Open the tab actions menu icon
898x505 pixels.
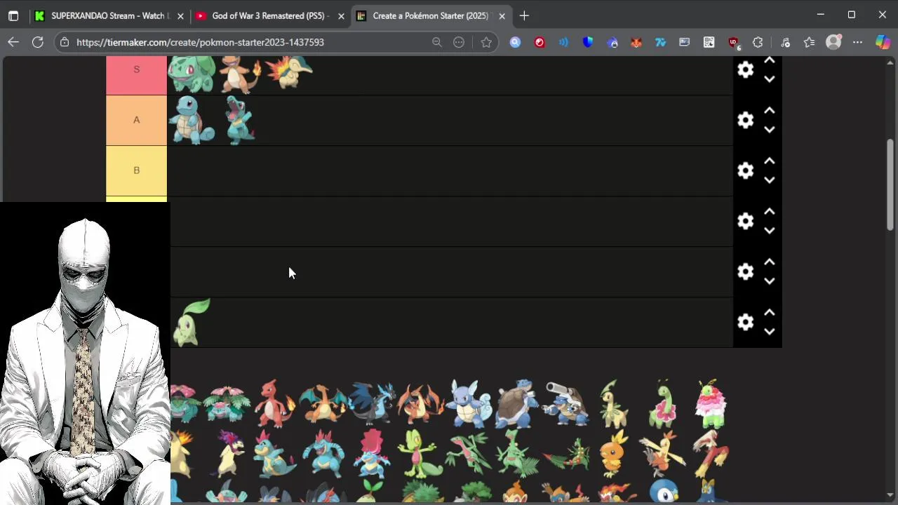13,15
